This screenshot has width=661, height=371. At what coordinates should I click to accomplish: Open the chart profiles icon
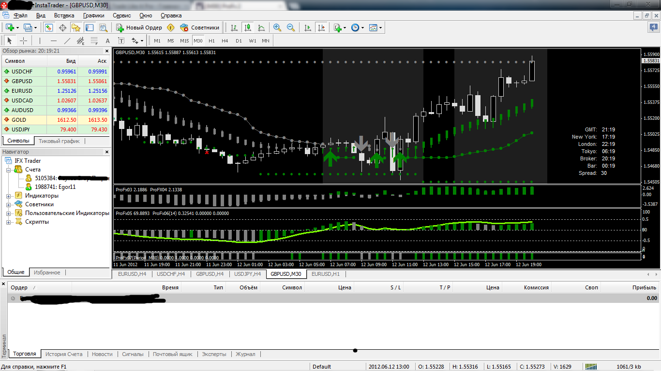(x=28, y=28)
